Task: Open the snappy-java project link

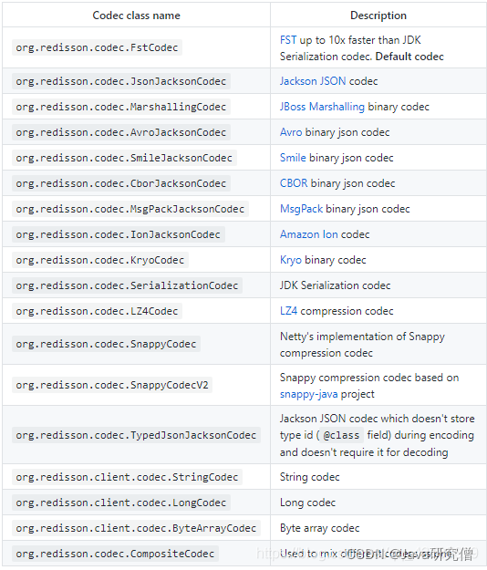Action: [309, 394]
